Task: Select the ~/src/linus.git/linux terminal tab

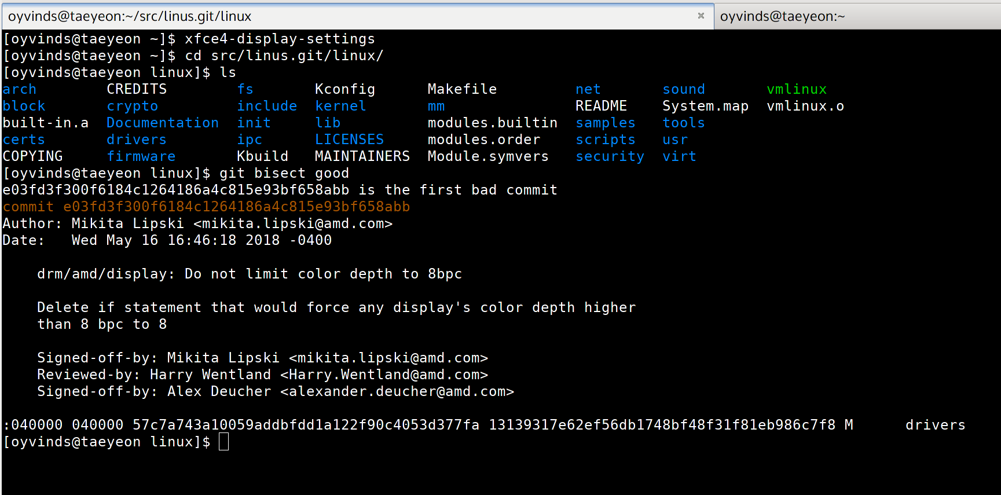Action: point(130,16)
